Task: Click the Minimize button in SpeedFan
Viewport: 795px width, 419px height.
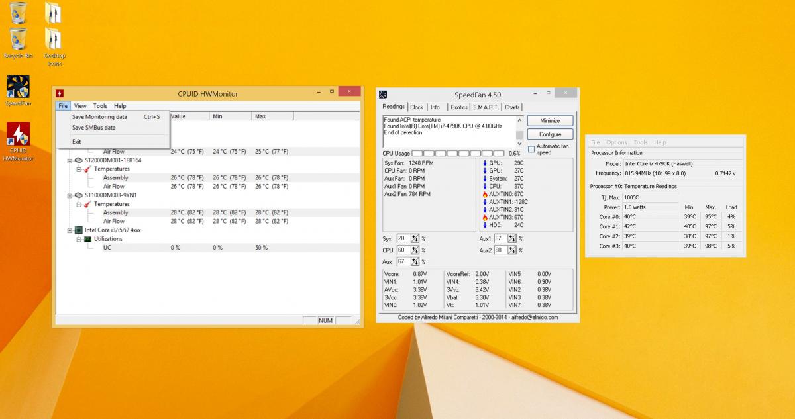Action: pos(550,121)
